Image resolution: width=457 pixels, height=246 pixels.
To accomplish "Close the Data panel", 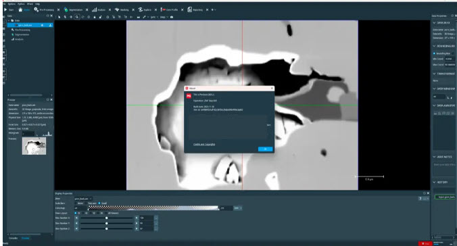I will [51, 16].
